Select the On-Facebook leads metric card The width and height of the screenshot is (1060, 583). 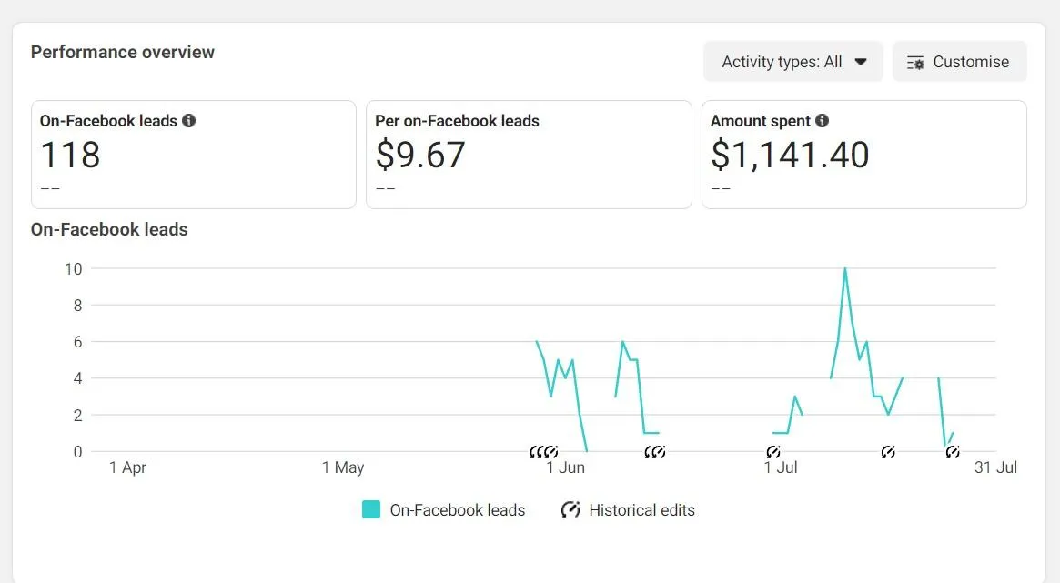click(193, 155)
